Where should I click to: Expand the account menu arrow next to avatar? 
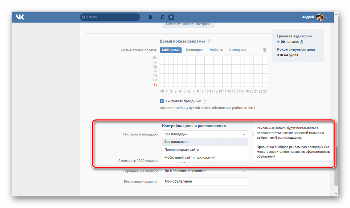tap(326, 17)
